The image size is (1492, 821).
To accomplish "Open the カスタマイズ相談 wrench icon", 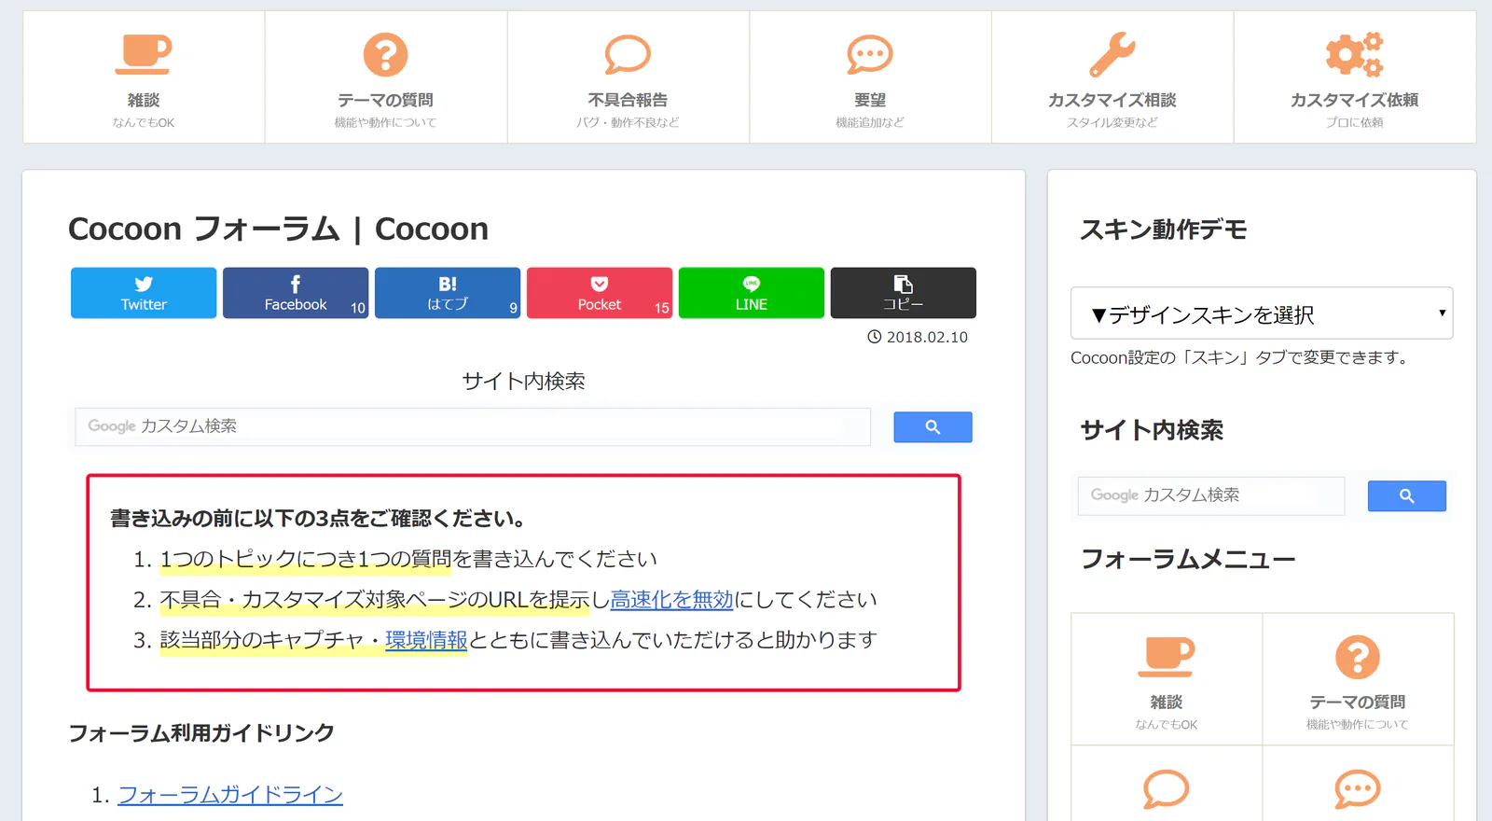I will click(1112, 54).
